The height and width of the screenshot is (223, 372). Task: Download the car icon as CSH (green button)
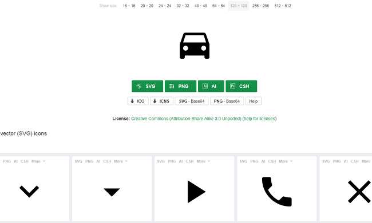[242, 86]
